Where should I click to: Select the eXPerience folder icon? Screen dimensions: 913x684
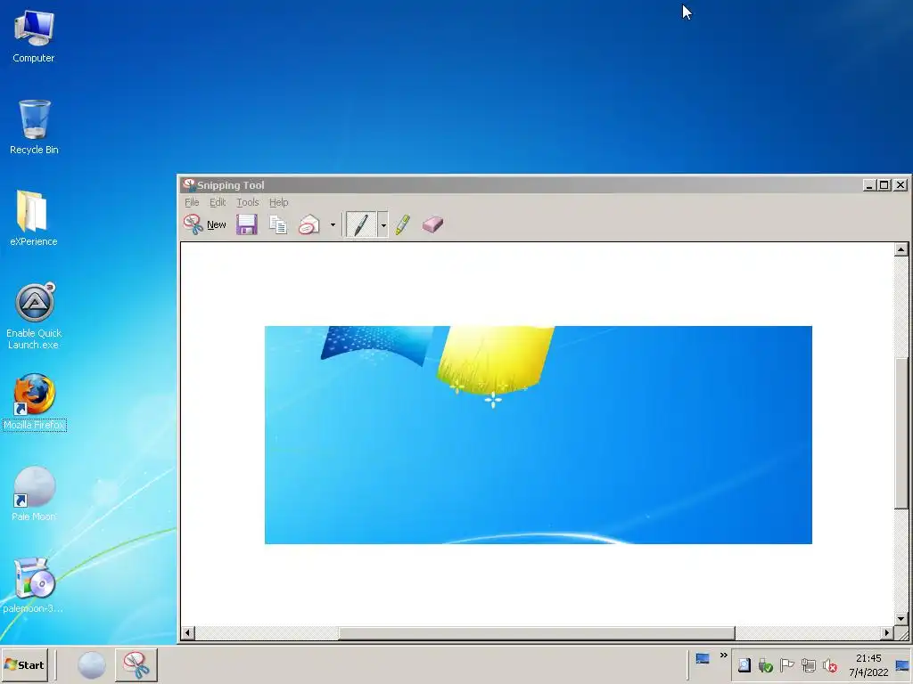click(33, 218)
